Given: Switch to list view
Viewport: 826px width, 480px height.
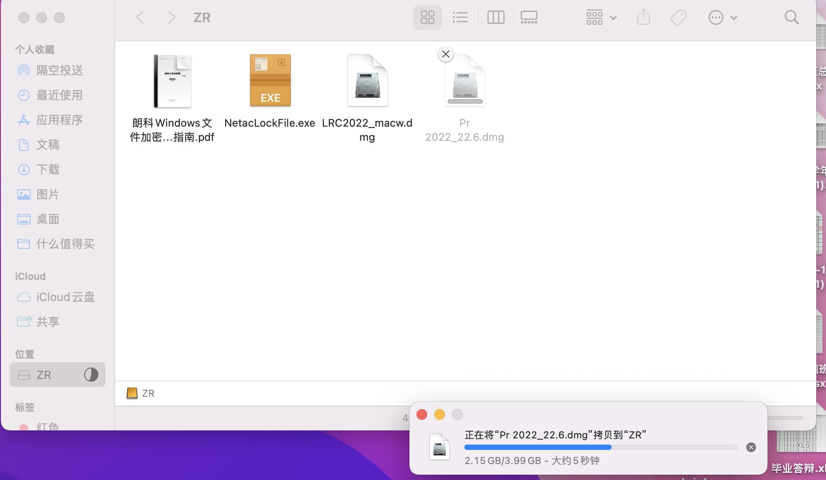Looking at the screenshot, I should point(460,17).
